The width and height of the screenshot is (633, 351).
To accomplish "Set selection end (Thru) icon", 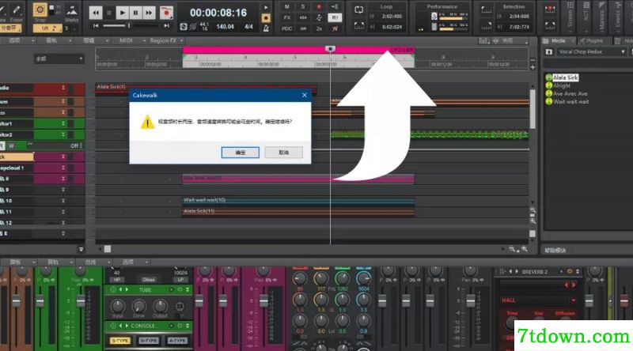I will (487, 26).
